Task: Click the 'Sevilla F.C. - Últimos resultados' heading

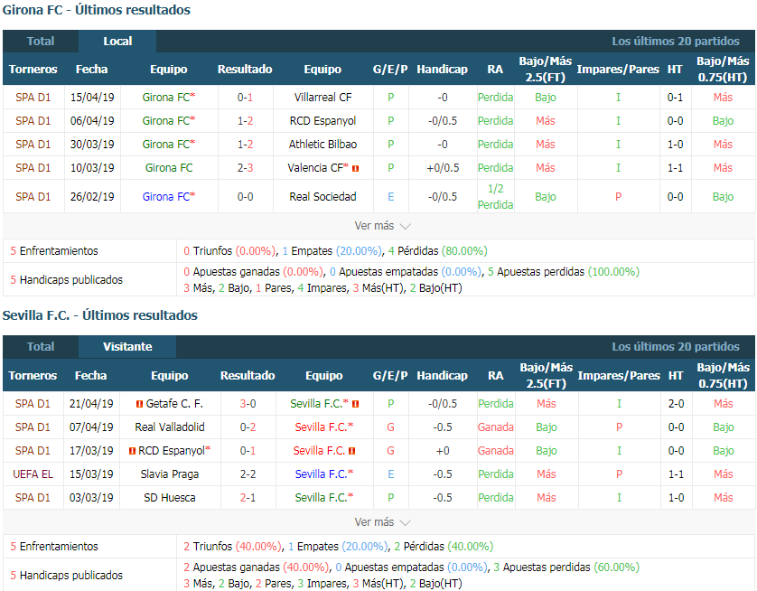Action: tap(100, 315)
